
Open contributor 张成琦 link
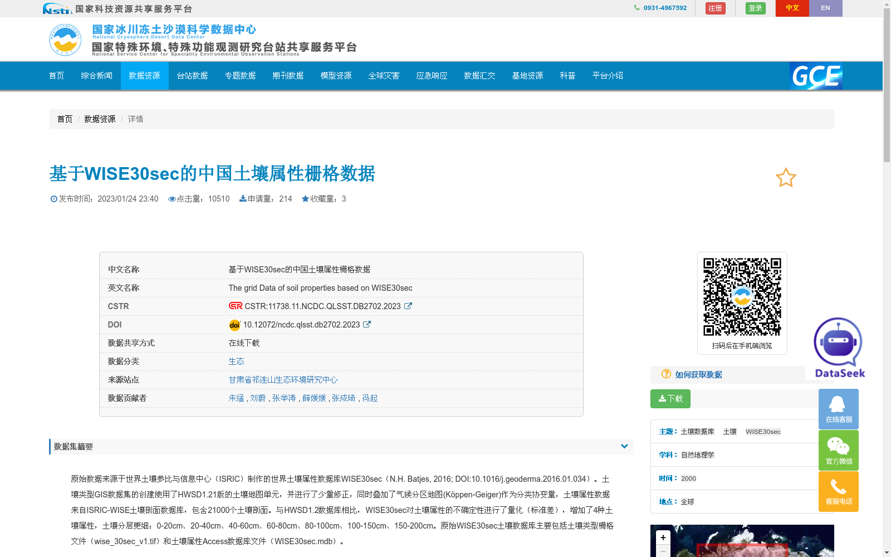344,398
